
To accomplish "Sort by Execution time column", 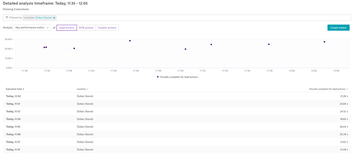I will click(x=15, y=89).
